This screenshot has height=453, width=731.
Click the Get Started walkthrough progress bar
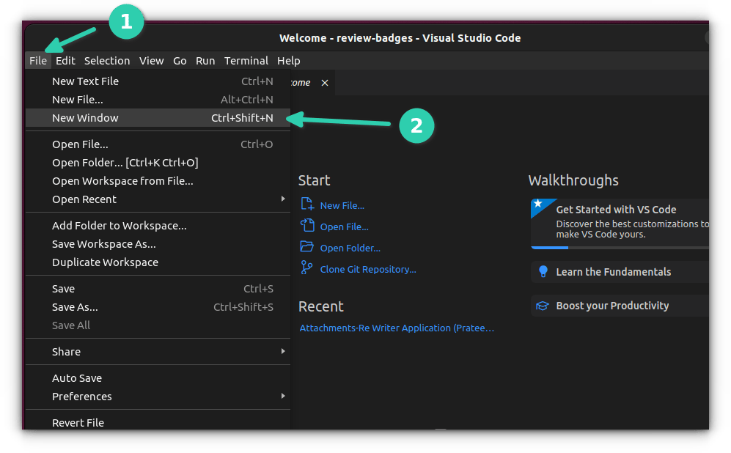(620, 248)
